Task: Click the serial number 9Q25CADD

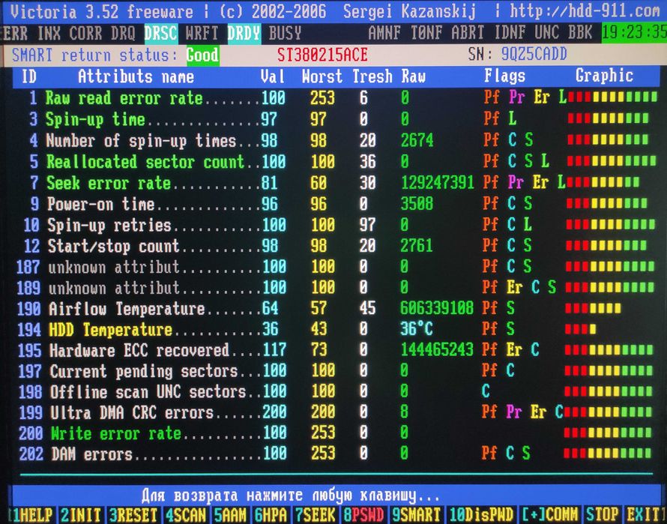Action: 534,55
